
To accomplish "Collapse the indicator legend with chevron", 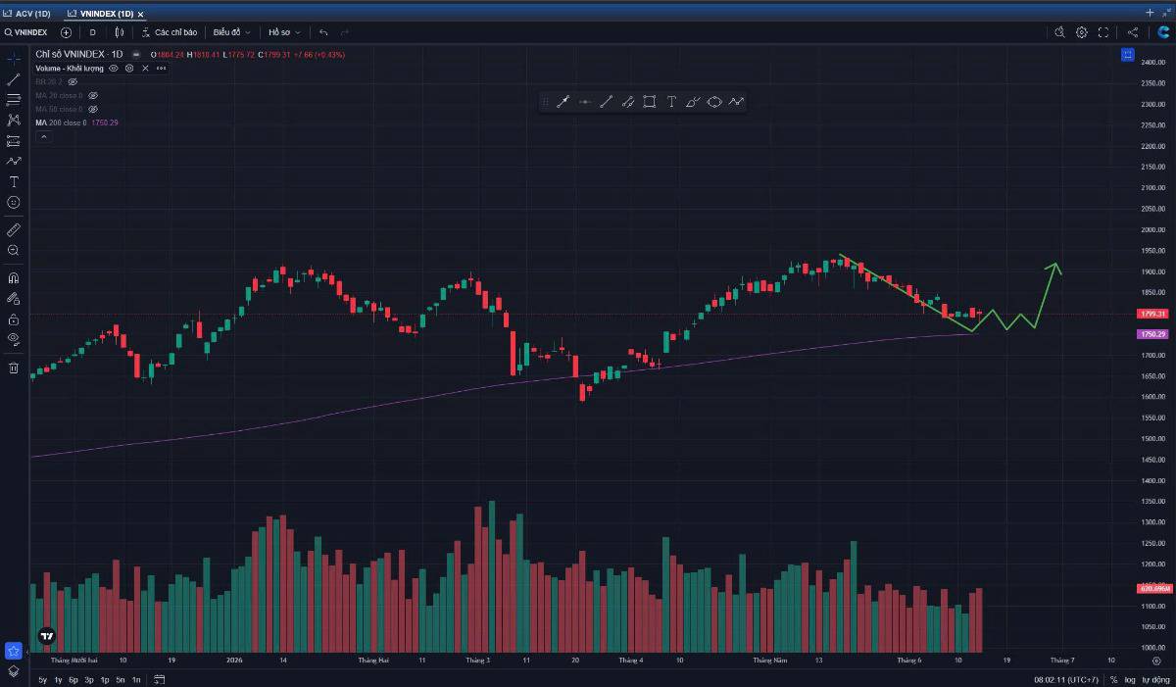I will 43,136.
